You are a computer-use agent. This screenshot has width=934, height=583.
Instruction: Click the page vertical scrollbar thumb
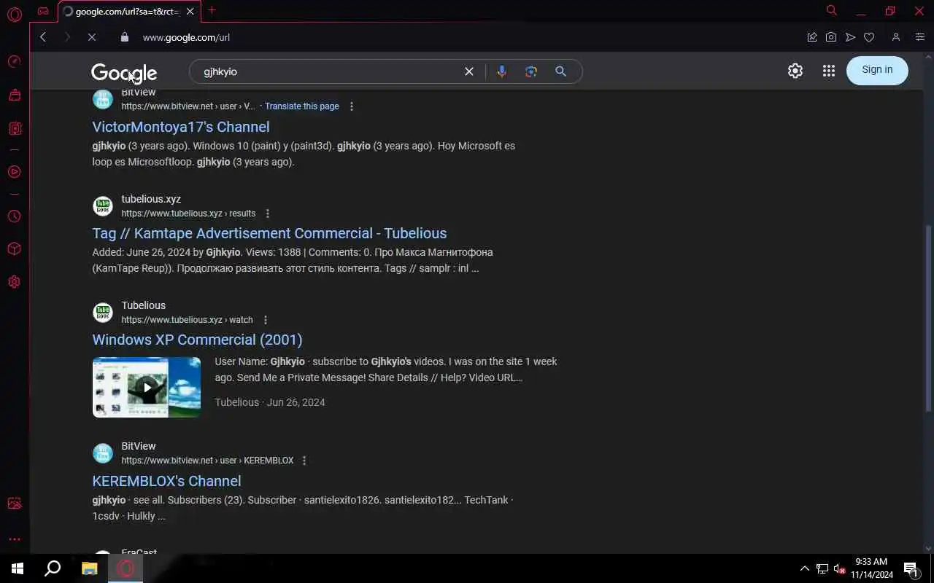929,317
